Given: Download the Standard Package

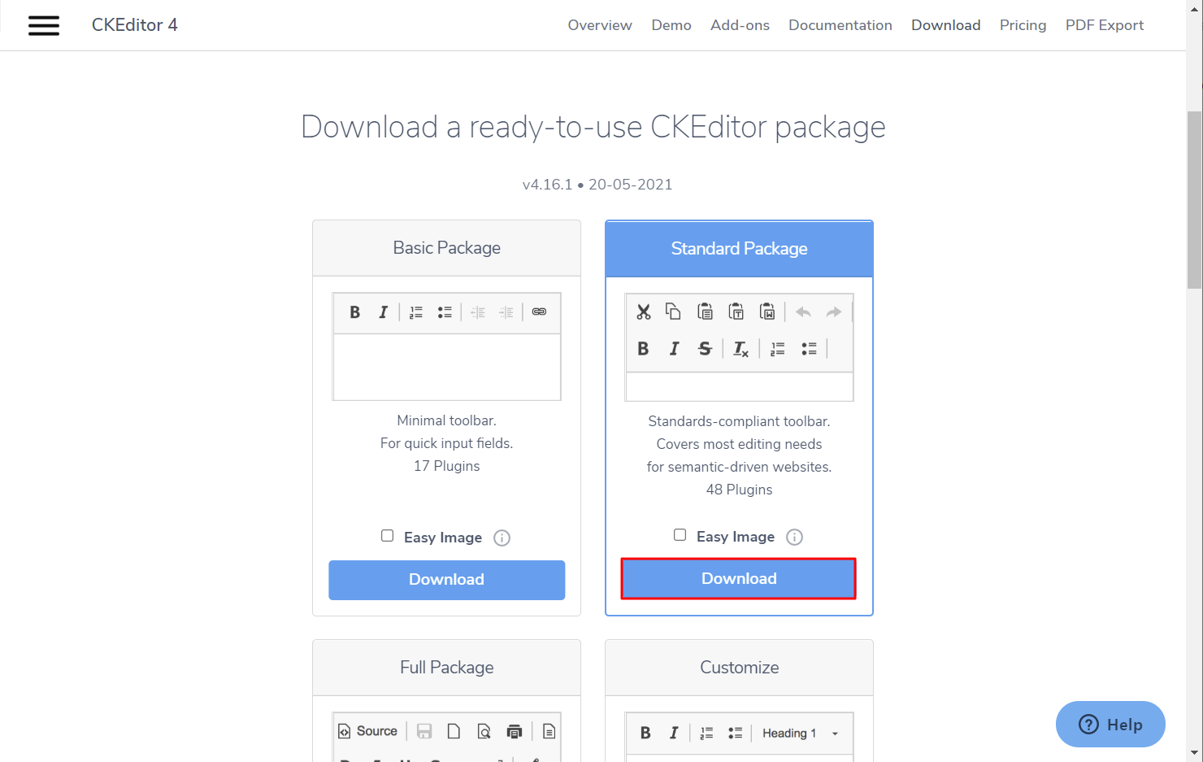Looking at the screenshot, I should 738,579.
